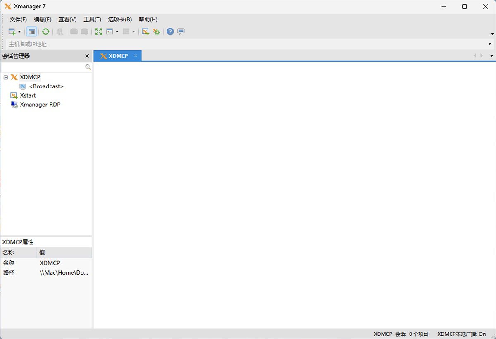Click the view mode list icon

110,31
